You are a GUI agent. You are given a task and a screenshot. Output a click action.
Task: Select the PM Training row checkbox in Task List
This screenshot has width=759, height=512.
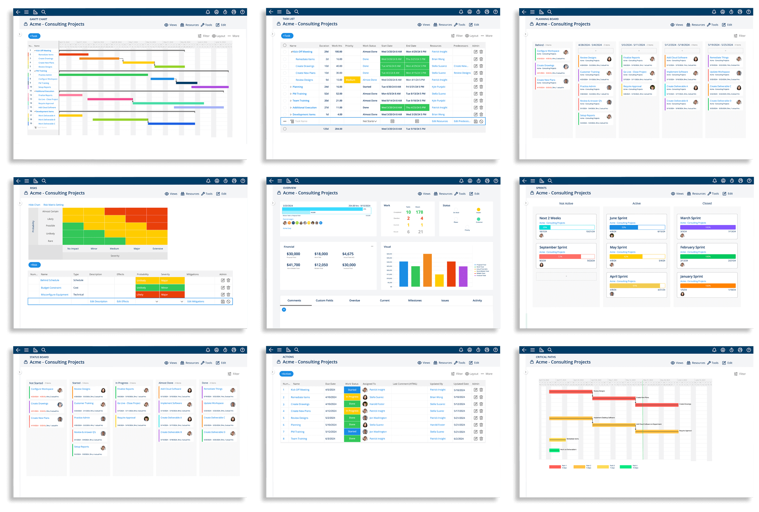[285, 94]
